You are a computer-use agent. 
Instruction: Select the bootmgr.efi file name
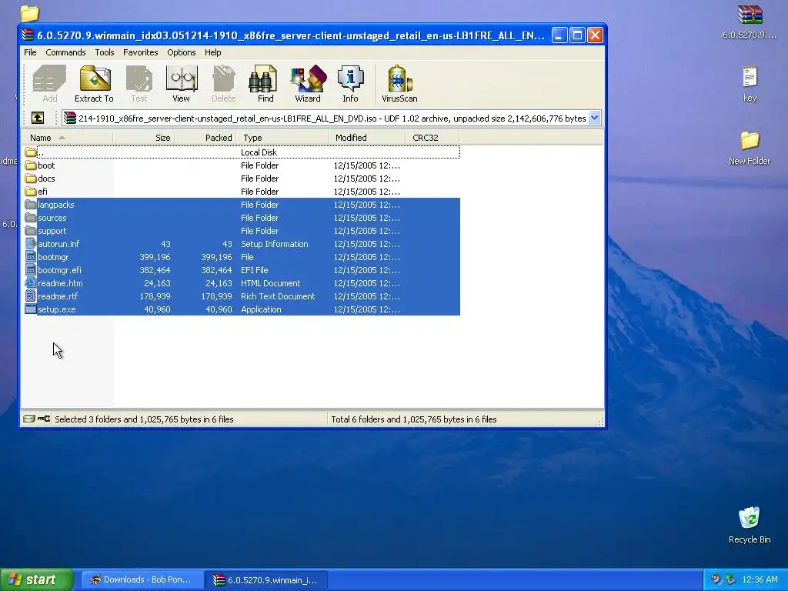(x=59, y=270)
